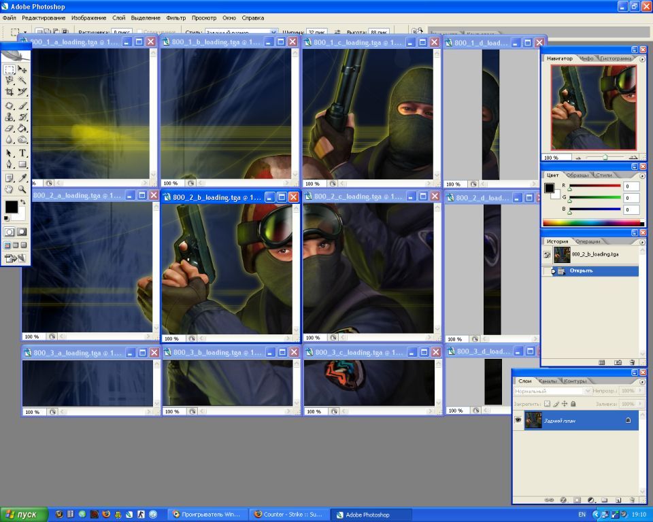Image resolution: width=653 pixels, height=522 pixels.
Task: Switch to Full Screen mode
Action: [x=24, y=245]
